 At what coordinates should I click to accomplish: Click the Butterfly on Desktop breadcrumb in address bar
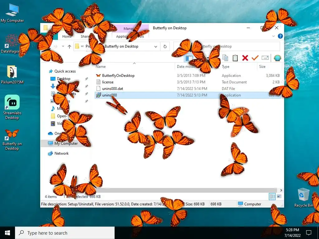click(x=121, y=46)
